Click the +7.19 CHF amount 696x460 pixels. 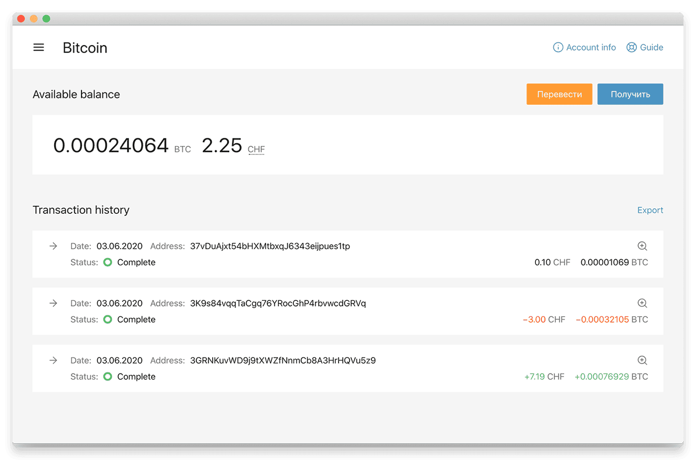544,376
